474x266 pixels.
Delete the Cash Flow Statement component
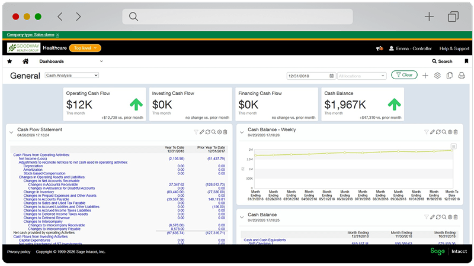point(225,132)
